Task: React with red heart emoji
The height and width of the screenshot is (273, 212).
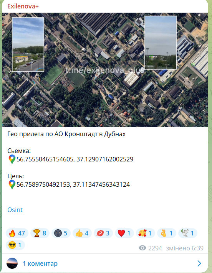Action: (124, 233)
